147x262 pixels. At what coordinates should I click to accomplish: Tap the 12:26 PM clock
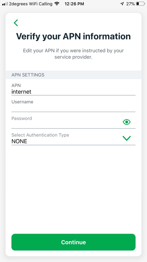pos(74,4)
